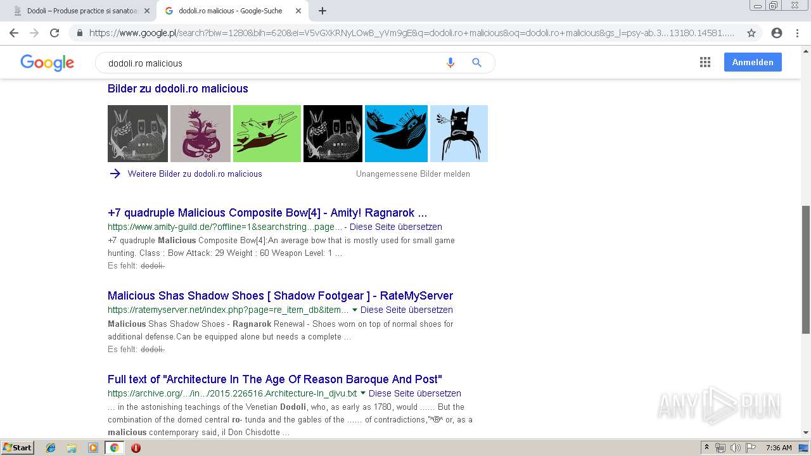Submit search with magnifier icon
The image size is (811, 456).
point(477,63)
